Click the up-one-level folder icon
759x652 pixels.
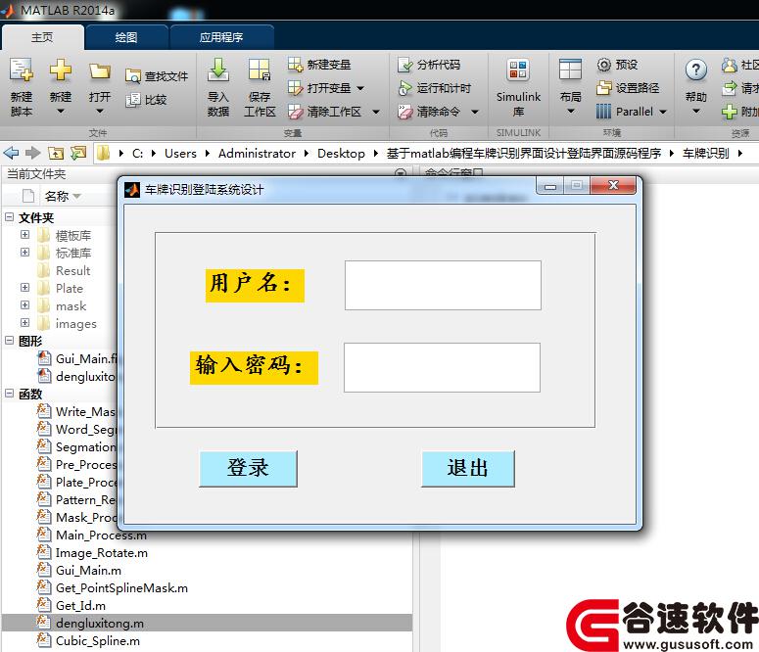coord(56,154)
